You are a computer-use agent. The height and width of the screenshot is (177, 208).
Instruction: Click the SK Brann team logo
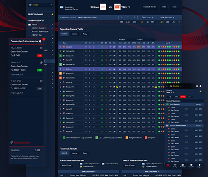[103, 7]
